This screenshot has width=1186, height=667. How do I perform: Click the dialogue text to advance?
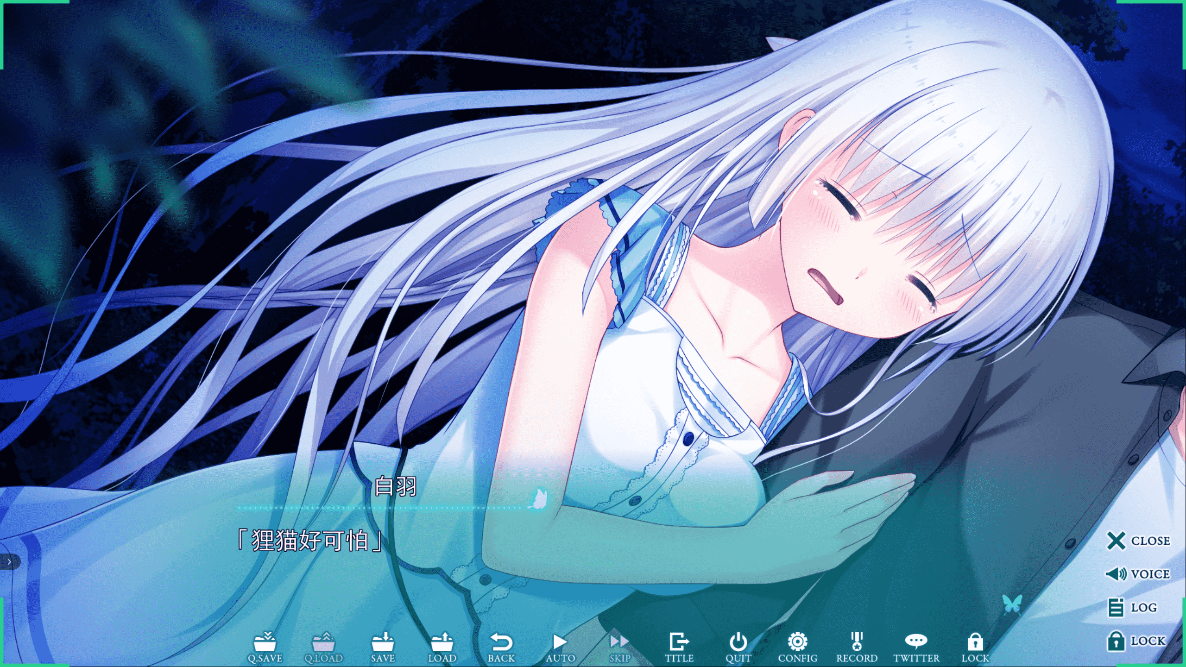(309, 541)
